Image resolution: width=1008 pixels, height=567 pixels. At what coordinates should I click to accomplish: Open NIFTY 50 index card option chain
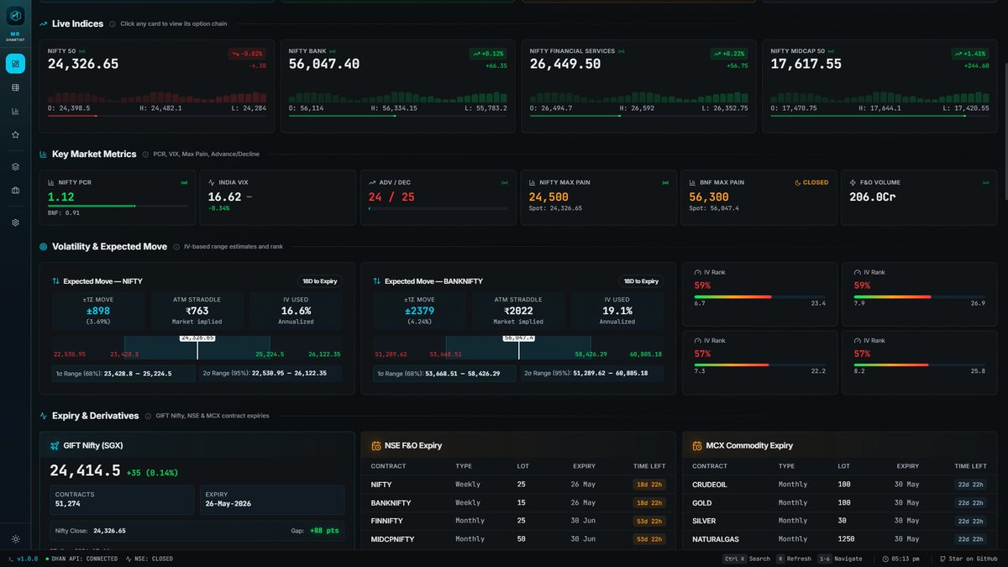(157, 87)
